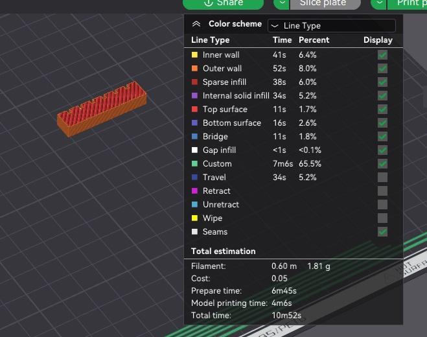Collapse the Color scheme panel

[196, 24]
